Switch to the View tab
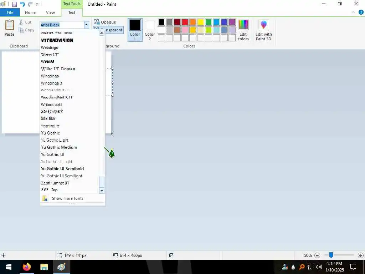The image size is (365, 274). point(50,12)
